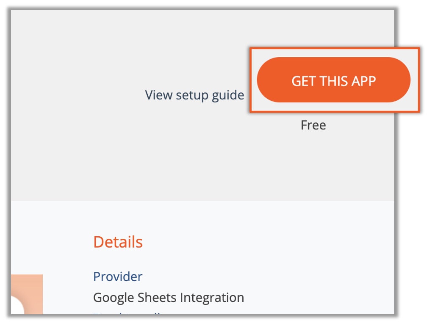Image resolution: width=432 pixels, height=326 pixels.
Task: Select the Free price label
Action: [313, 125]
